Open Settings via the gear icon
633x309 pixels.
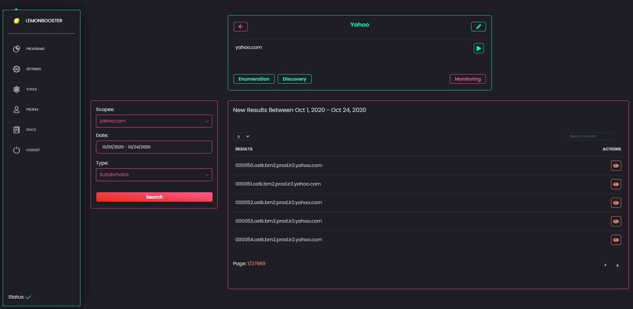coord(16,69)
